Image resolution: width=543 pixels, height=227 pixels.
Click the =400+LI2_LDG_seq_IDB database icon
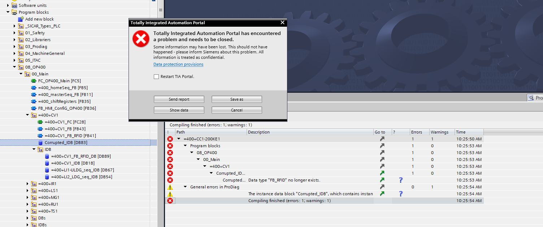pos(47,177)
